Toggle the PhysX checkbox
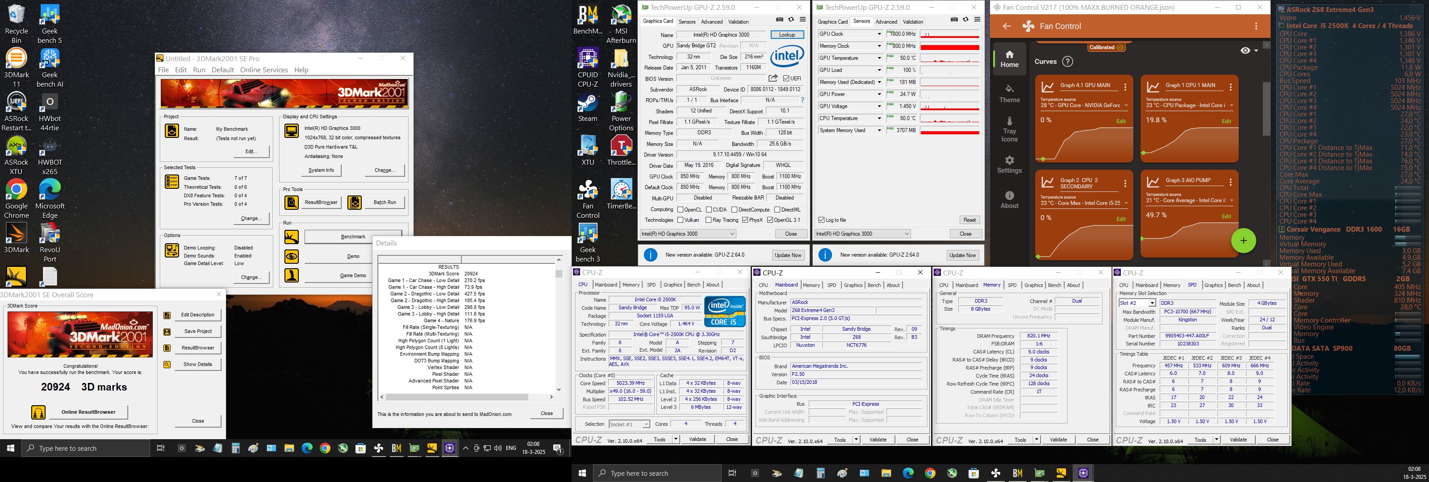The image size is (1429, 482). (x=745, y=220)
